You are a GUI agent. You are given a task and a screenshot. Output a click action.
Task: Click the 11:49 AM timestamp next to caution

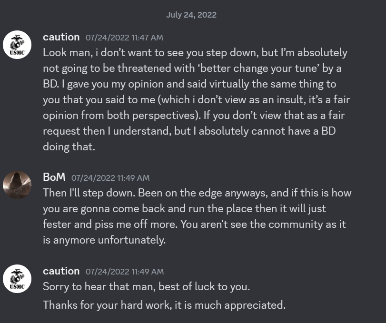[125, 272]
